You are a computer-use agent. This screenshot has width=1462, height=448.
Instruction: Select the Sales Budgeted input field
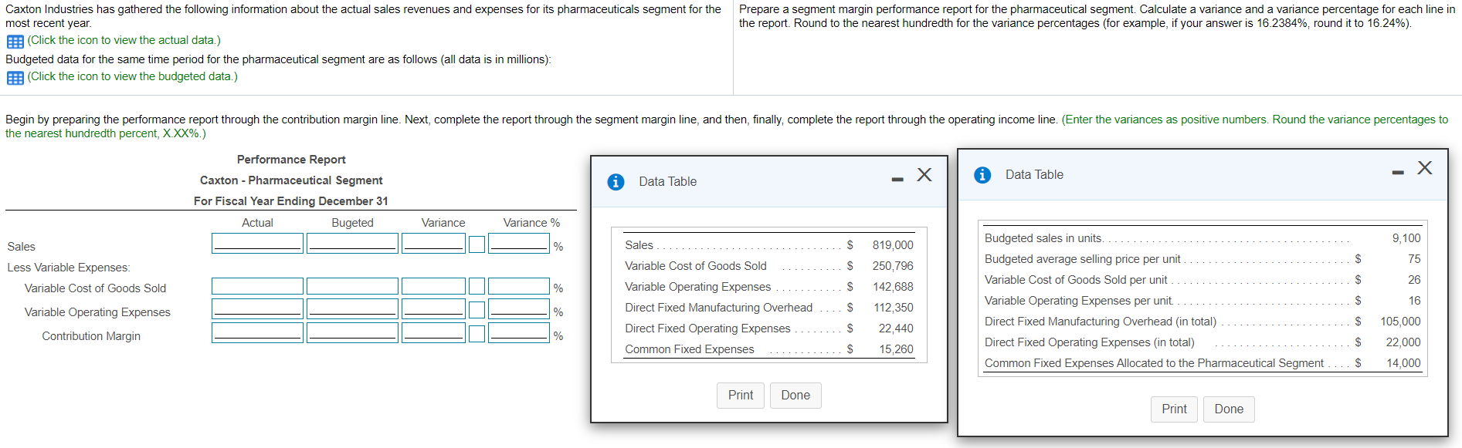[x=352, y=244]
